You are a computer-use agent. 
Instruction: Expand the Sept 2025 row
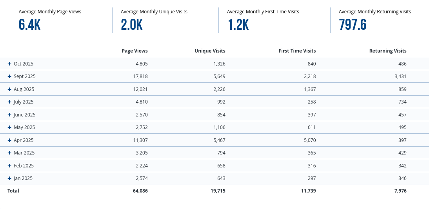click(9, 76)
